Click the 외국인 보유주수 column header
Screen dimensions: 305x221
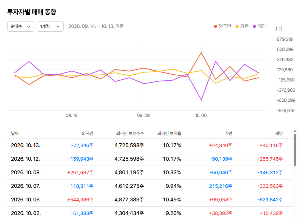pos(130,134)
